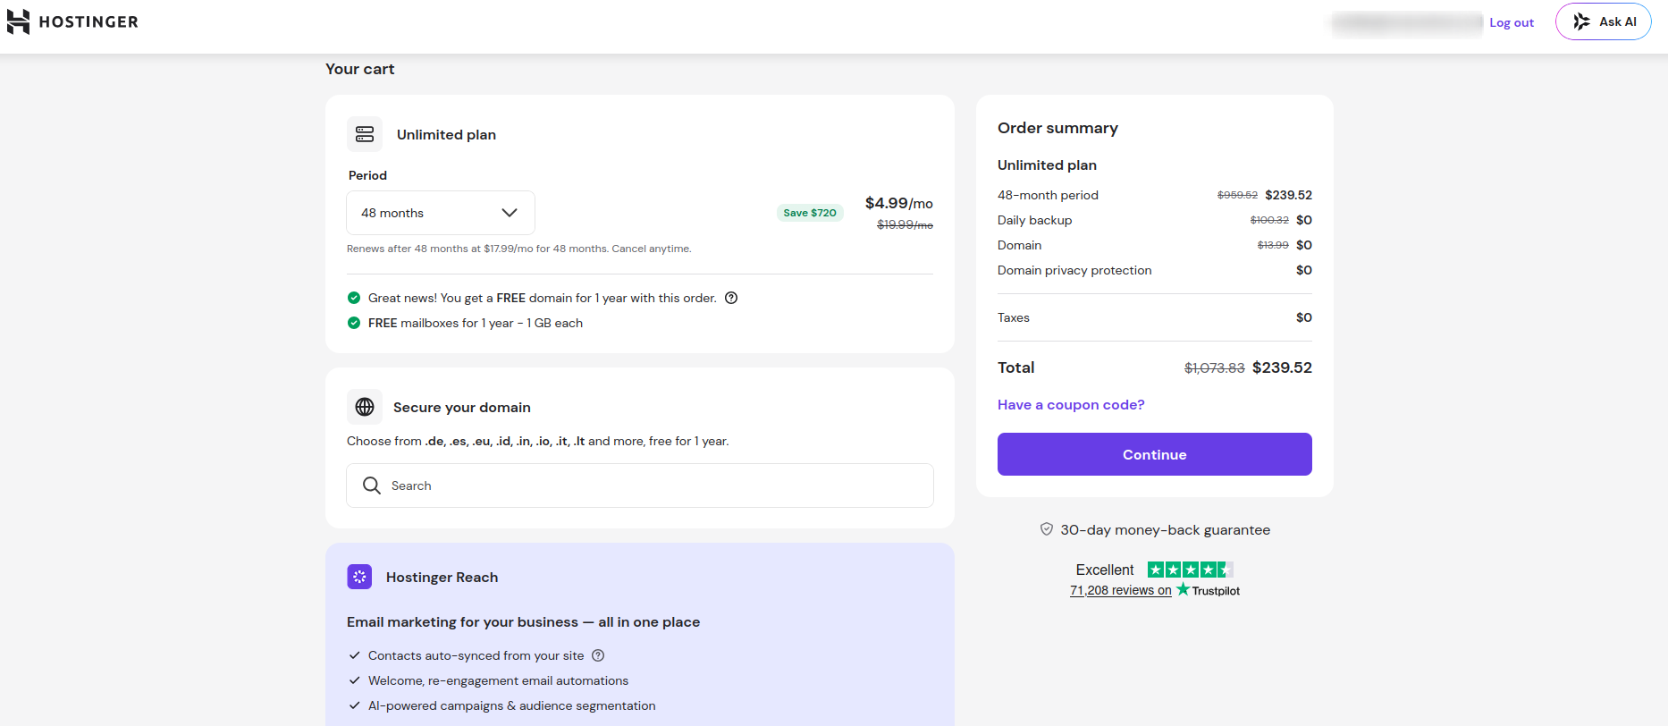Click the money-back guarantee shield icon
The height and width of the screenshot is (726, 1668).
(x=1047, y=529)
